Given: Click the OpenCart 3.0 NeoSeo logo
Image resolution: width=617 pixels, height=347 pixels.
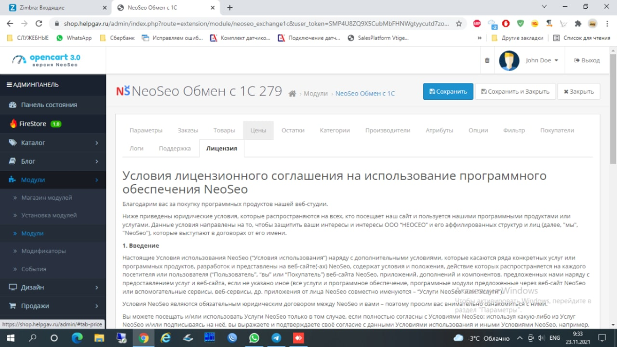Looking at the screenshot, I should (x=46, y=60).
